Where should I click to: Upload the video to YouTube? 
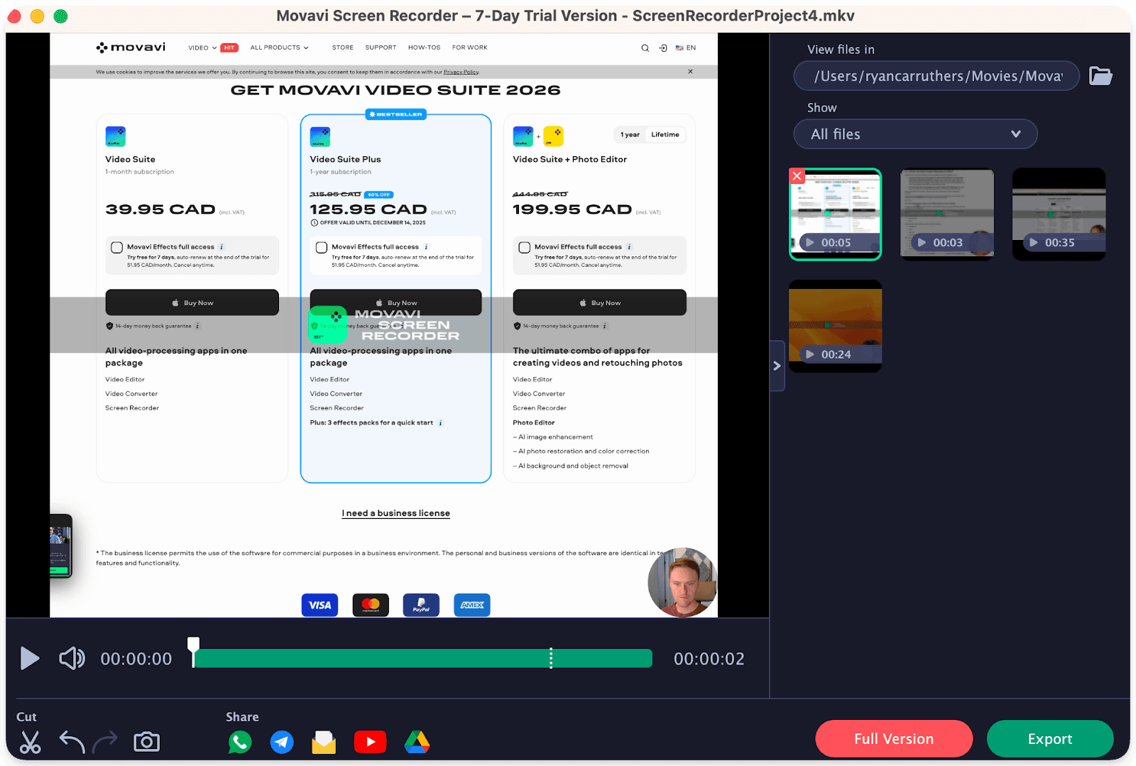(x=370, y=741)
